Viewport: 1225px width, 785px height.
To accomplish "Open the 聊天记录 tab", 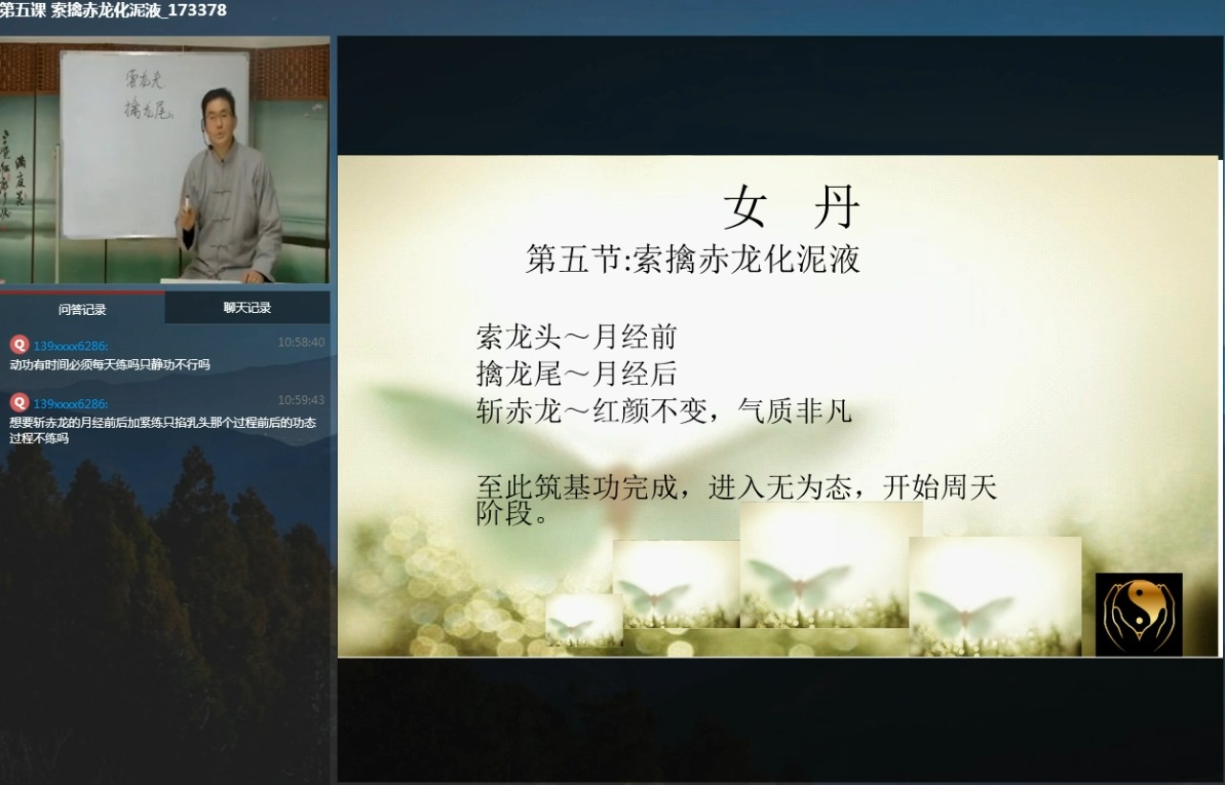I will point(247,308).
